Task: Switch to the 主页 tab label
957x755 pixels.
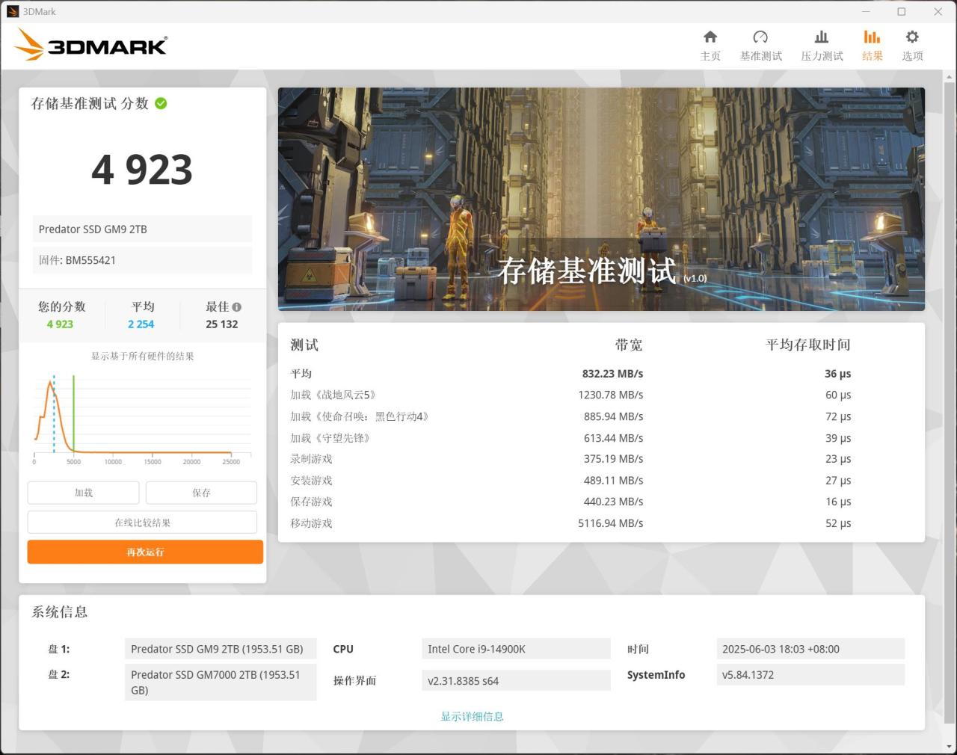Action: (710, 56)
